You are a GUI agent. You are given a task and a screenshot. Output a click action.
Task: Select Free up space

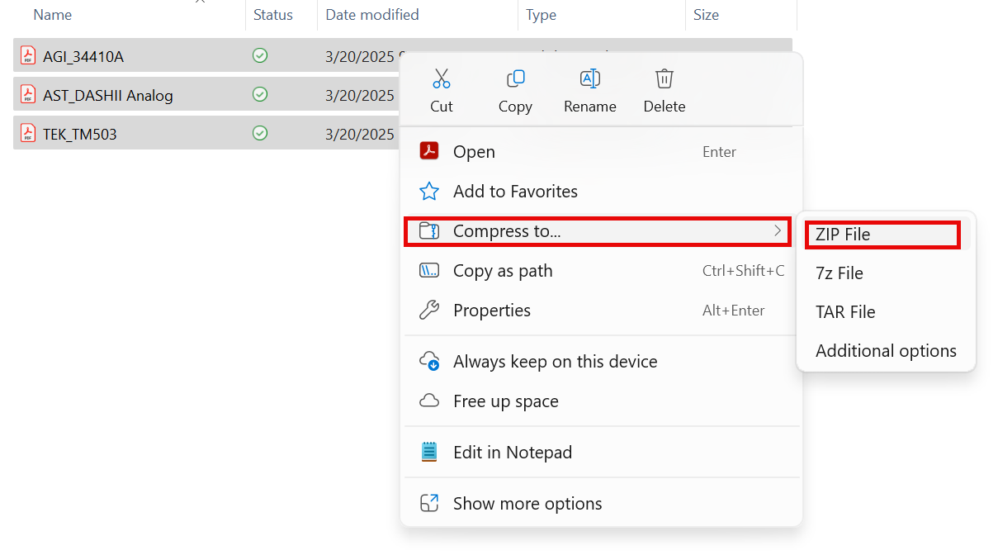pos(505,401)
